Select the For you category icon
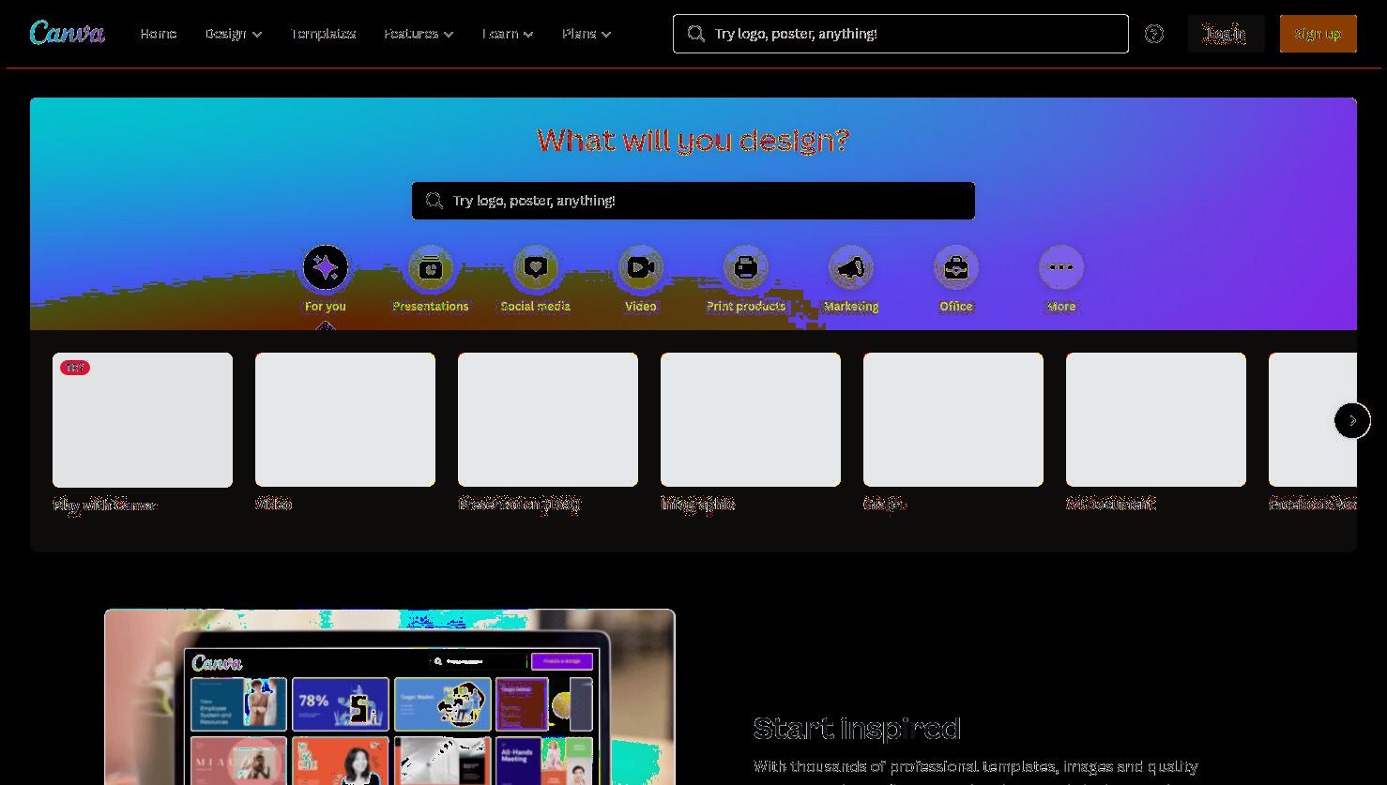This screenshot has width=1387, height=785. coord(326,268)
